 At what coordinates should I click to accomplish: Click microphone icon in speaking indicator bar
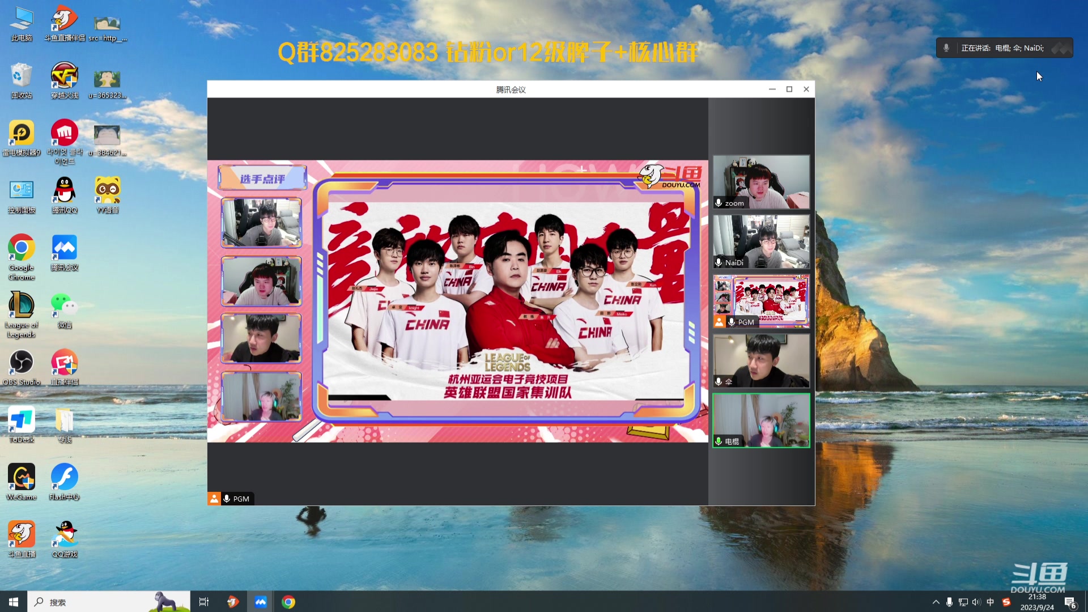click(x=946, y=48)
